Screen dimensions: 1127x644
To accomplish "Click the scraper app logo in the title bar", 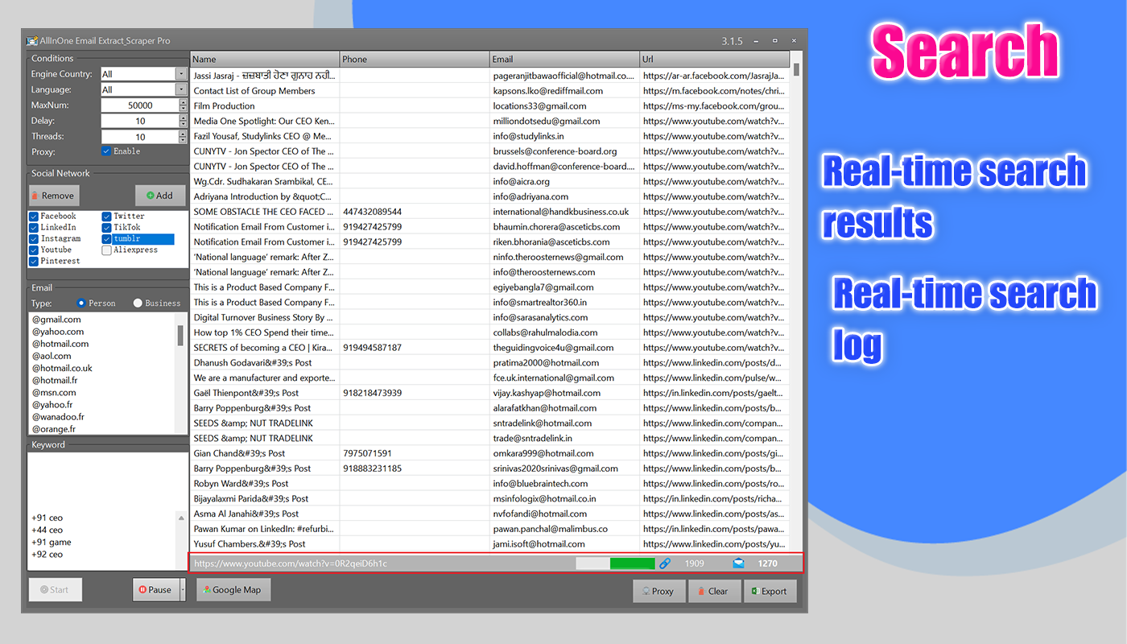I will pyautogui.click(x=32, y=40).
